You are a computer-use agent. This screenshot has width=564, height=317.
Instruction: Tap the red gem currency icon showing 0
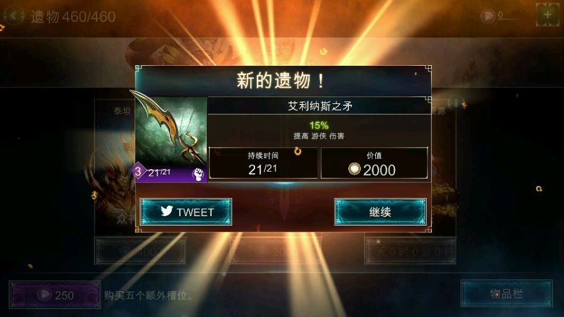point(488,16)
